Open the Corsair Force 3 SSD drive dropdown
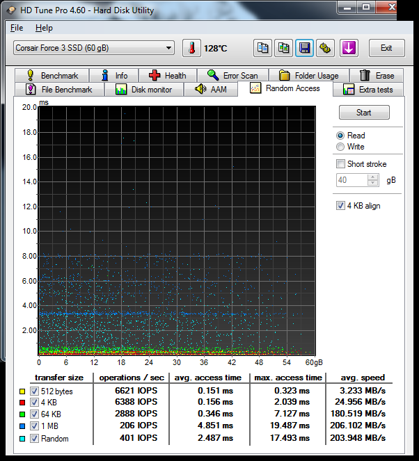The height and width of the screenshot is (461, 419). click(94, 48)
